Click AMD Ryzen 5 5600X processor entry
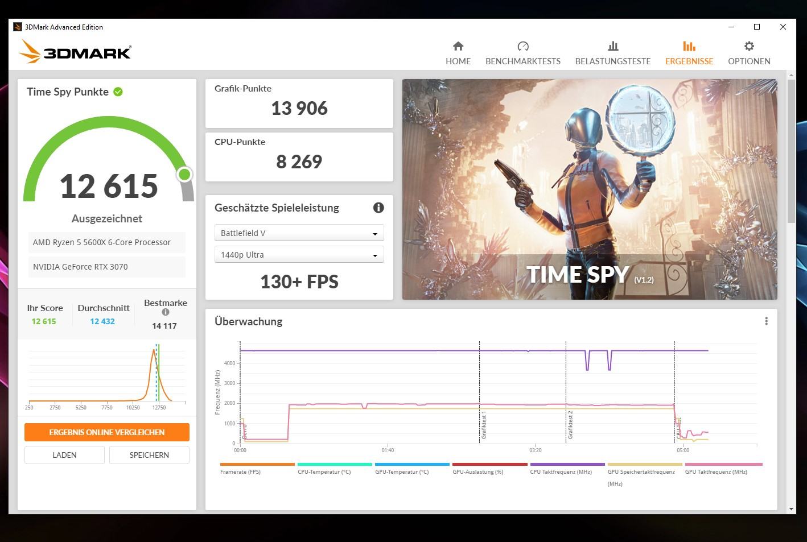The image size is (807, 542). coord(107,242)
